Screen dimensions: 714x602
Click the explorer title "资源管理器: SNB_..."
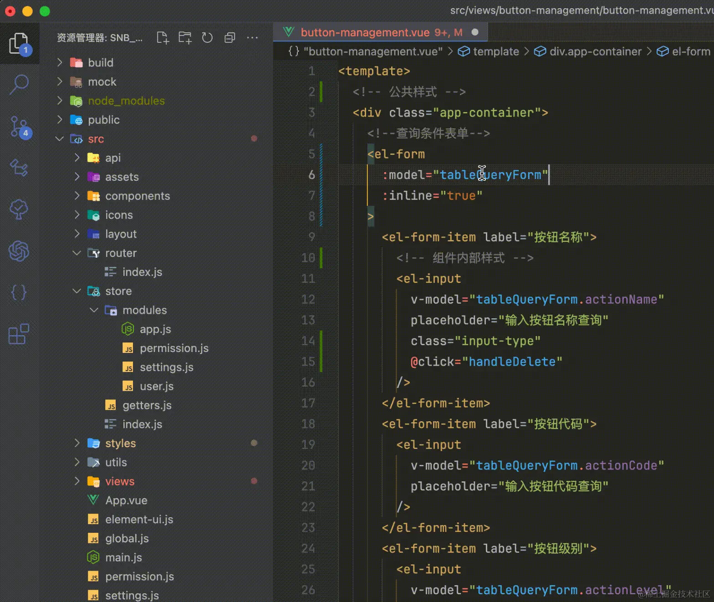tap(100, 38)
